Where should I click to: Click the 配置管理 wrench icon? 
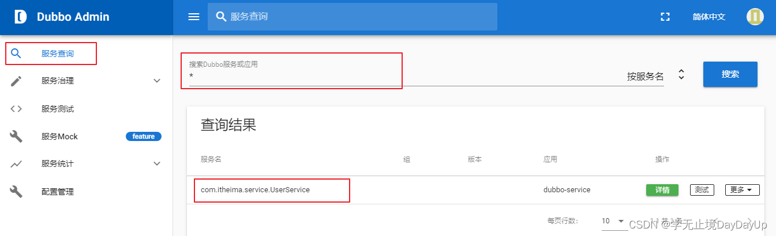(x=16, y=192)
